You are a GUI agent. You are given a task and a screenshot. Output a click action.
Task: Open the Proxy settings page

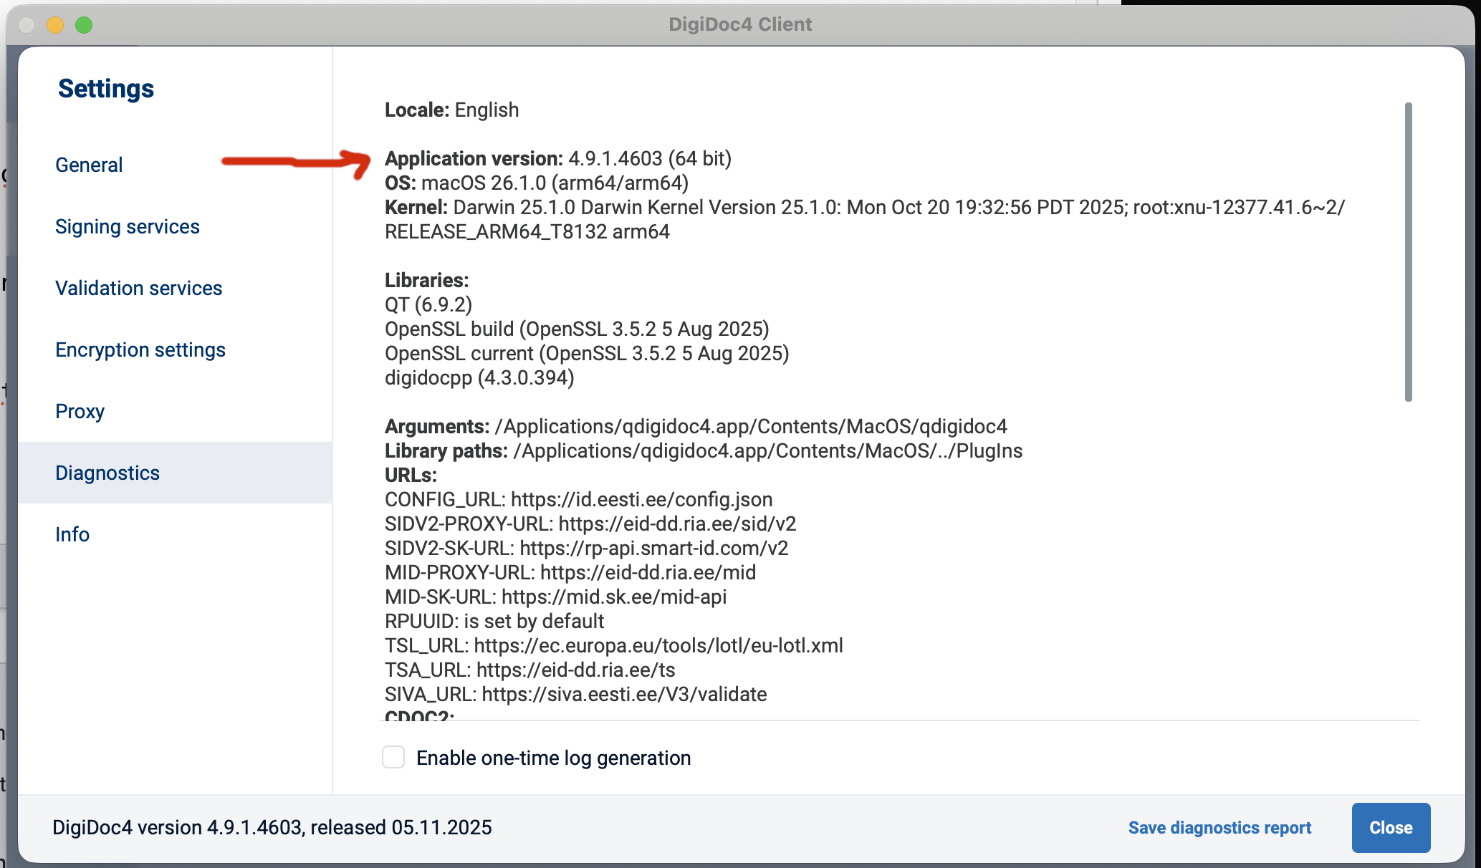tap(80, 411)
